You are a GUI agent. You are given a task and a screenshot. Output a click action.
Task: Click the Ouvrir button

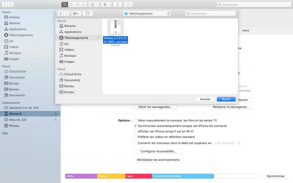pyautogui.click(x=226, y=99)
